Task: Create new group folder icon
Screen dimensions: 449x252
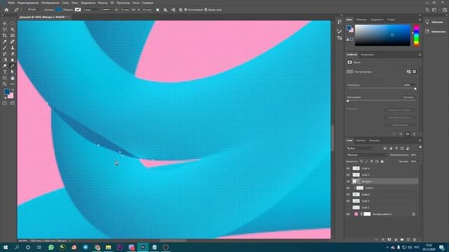Action: (402, 239)
